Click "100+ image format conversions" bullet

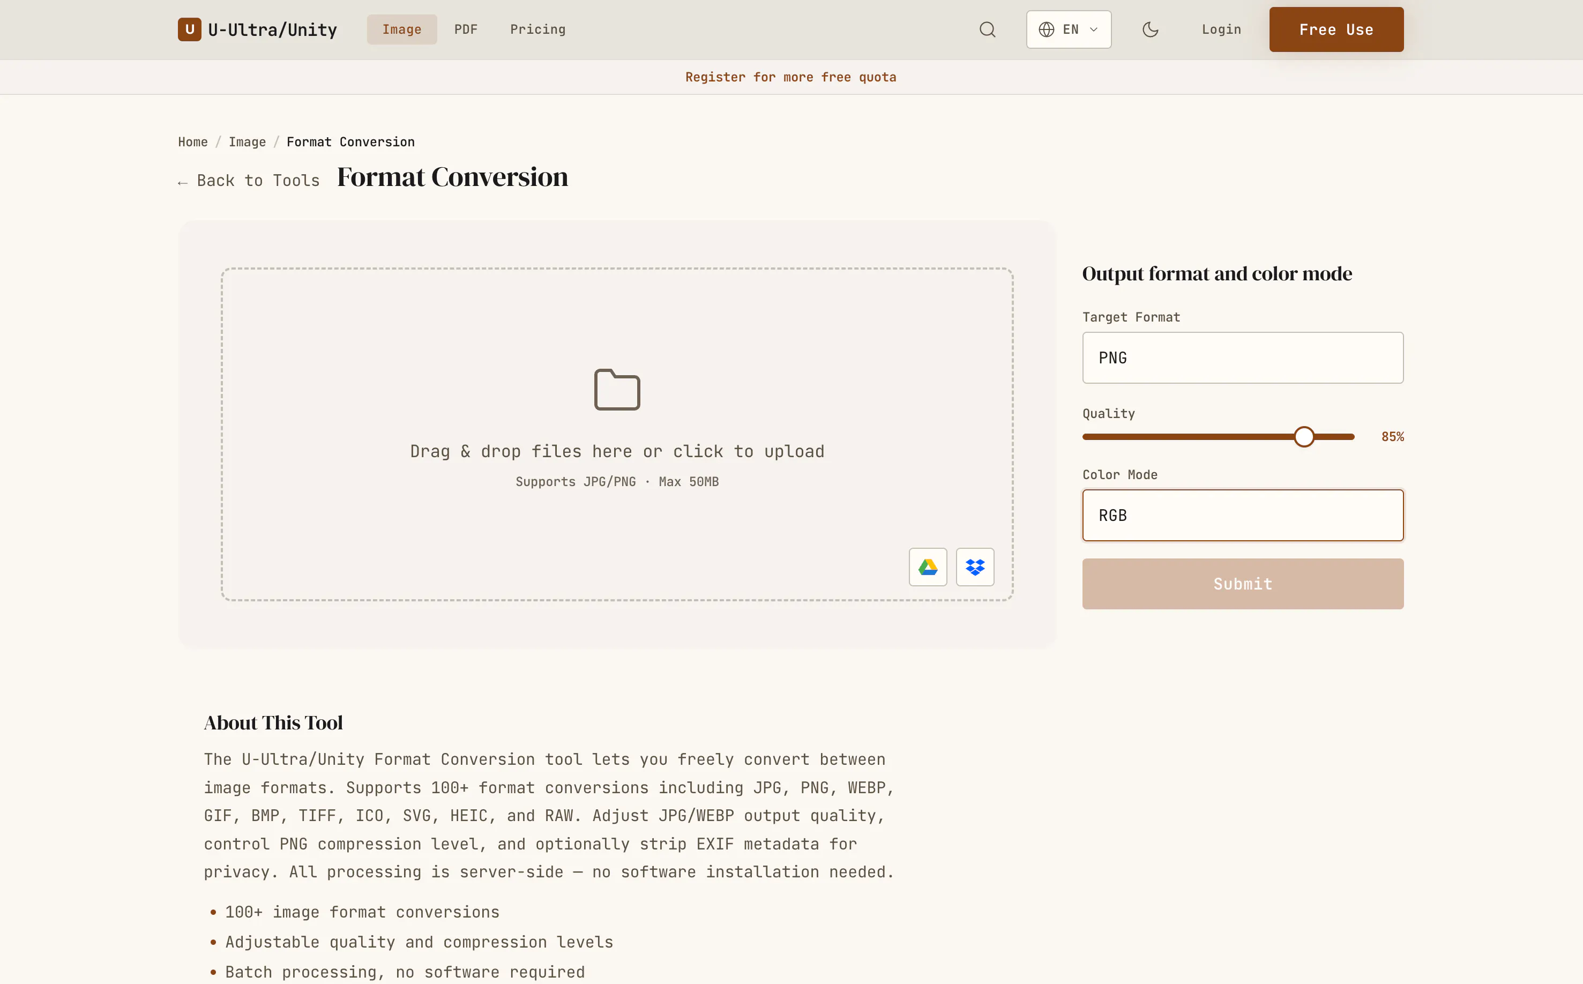pos(362,912)
